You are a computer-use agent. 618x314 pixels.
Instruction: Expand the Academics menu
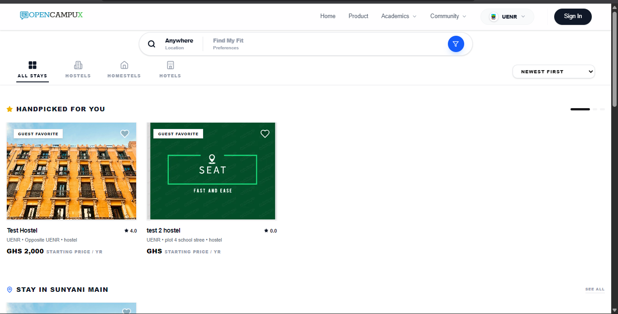(398, 16)
